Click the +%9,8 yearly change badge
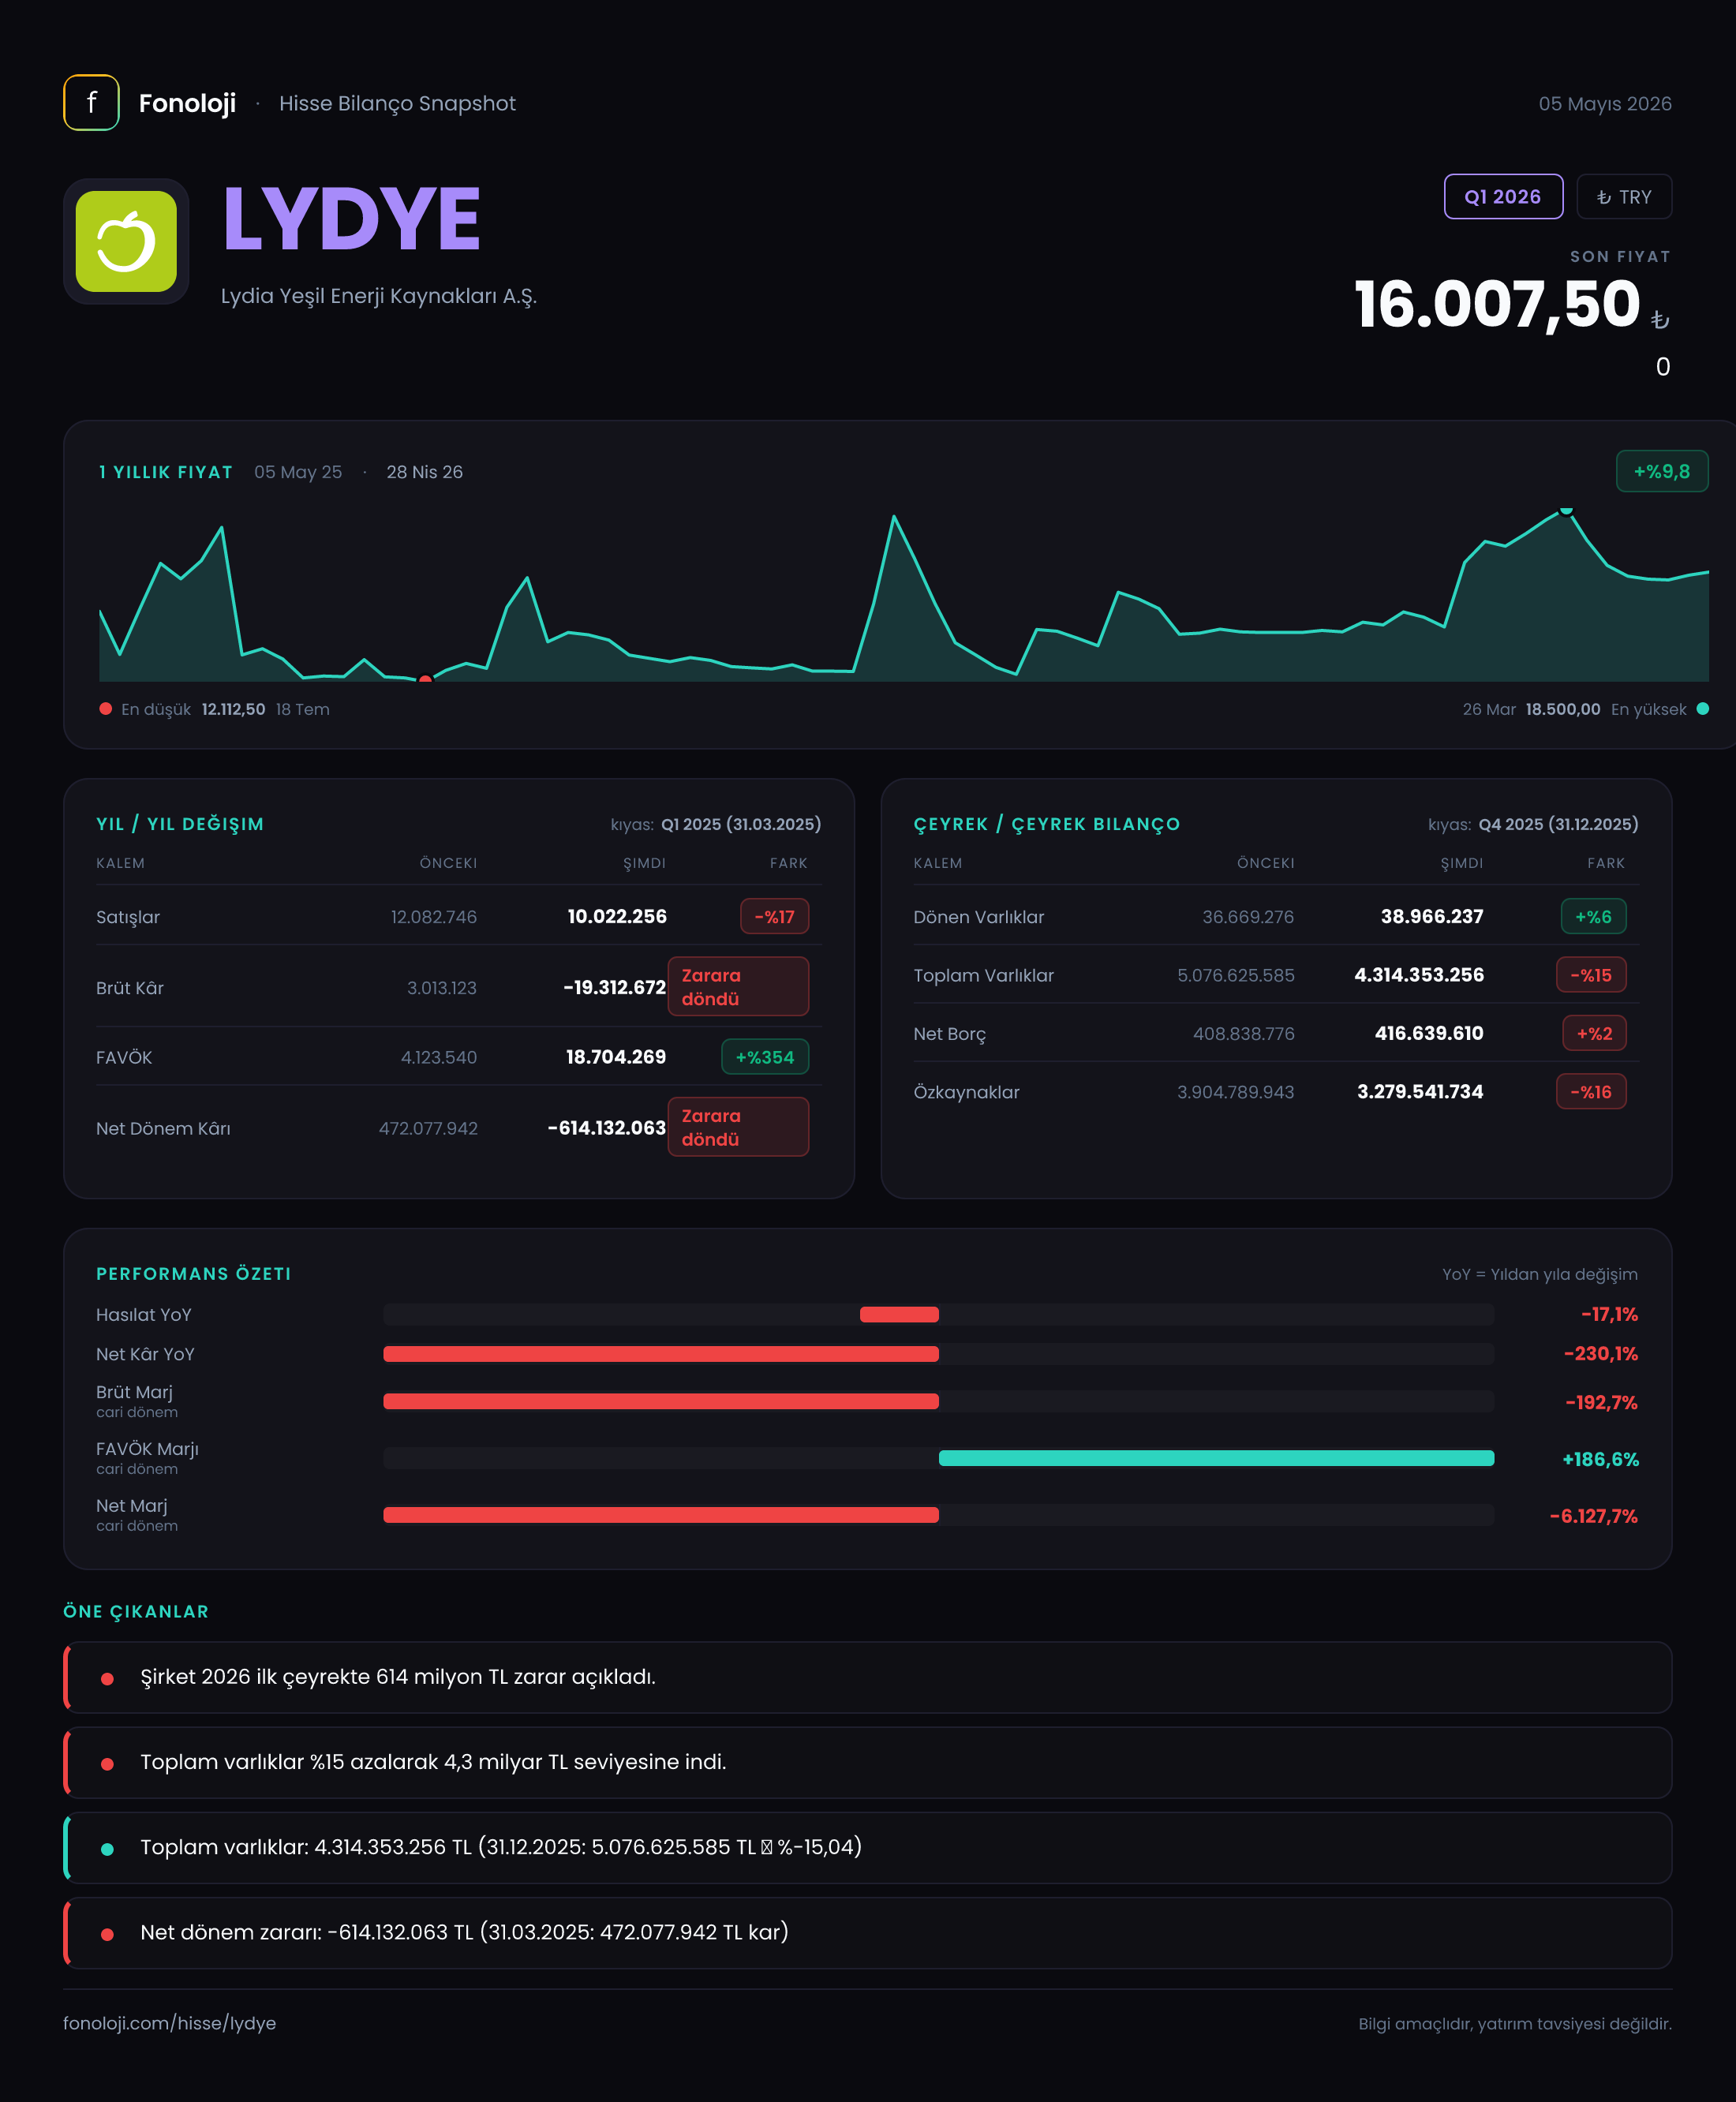 click(x=1662, y=471)
